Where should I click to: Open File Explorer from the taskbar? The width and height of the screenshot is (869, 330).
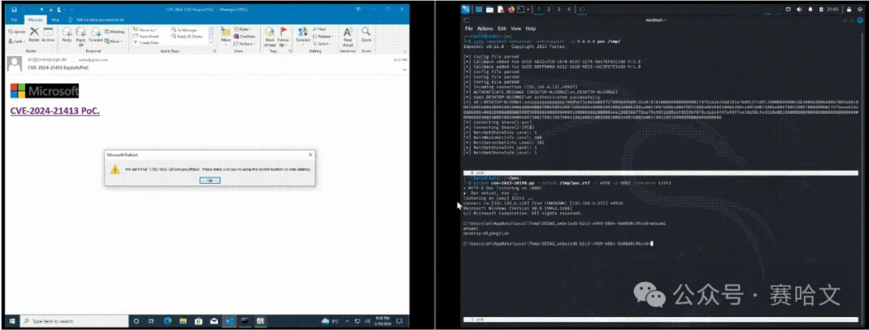pos(183,321)
